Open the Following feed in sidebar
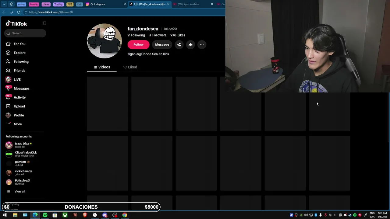Screen dimensions: 390x219 click(x=21, y=62)
